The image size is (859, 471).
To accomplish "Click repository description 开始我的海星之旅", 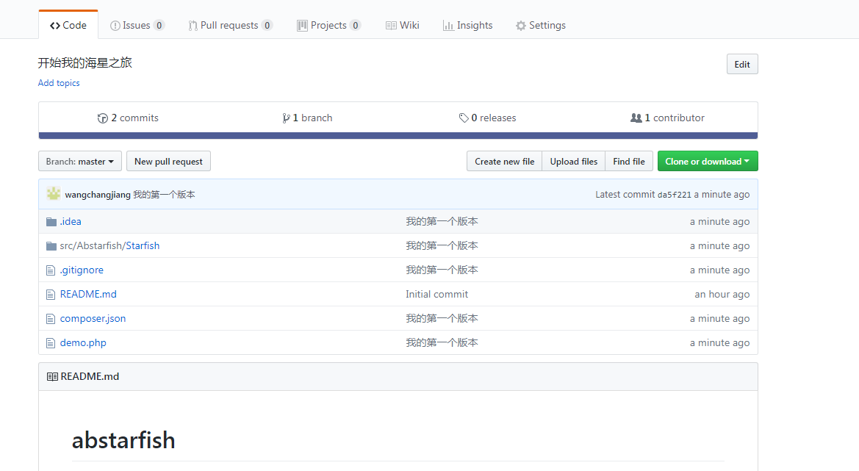I will pos(85,63).
